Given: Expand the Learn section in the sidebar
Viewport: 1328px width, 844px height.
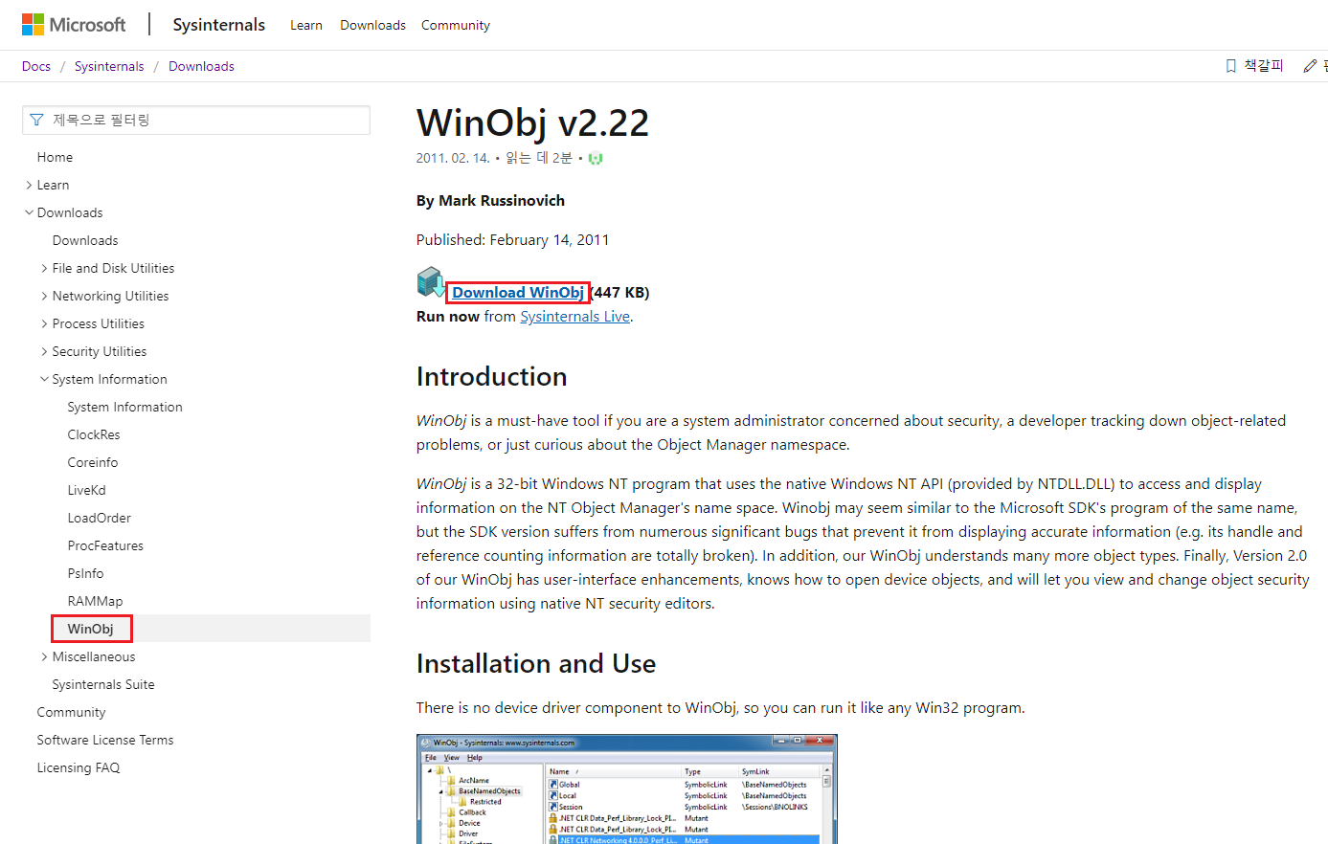Looking at the screenshot, I should coord(29,185).
